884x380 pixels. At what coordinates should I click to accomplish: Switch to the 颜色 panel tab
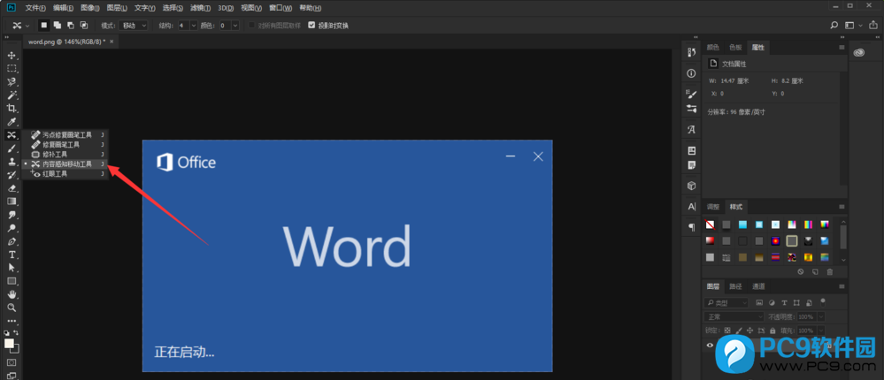point(713,48)
